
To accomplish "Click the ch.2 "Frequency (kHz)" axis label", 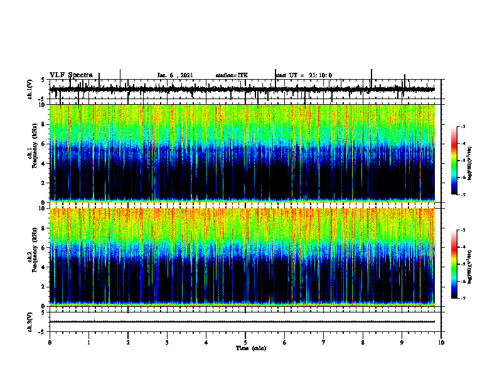I will (35, 250).
